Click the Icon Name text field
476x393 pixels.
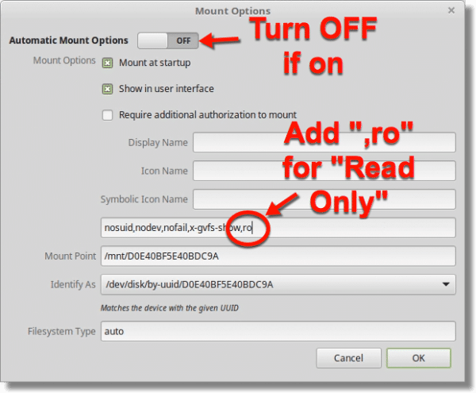click(324, 171)
